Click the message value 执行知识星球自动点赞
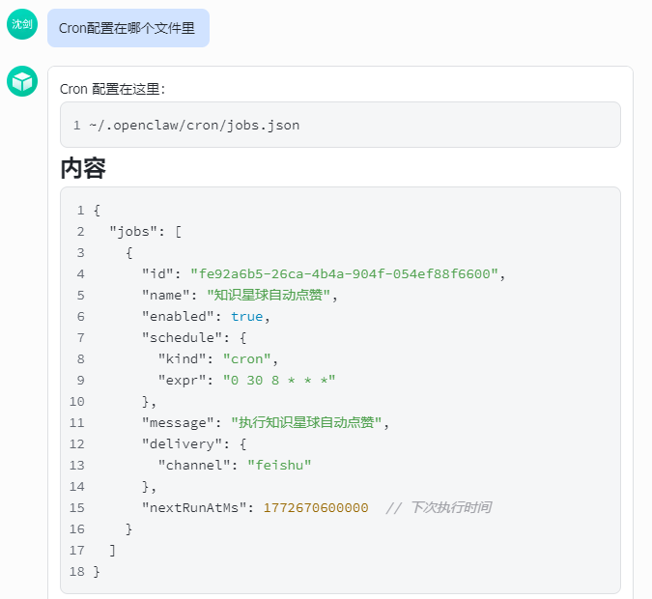This screenshot has height=599, width=652. click(x=306, y=422)
